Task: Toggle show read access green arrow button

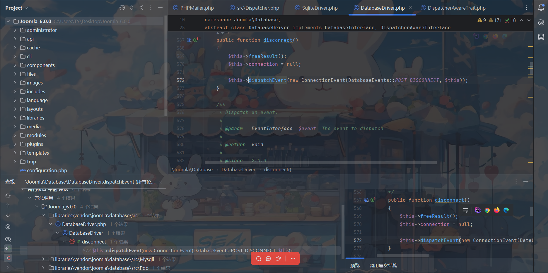Action: [x=8, y=248]
